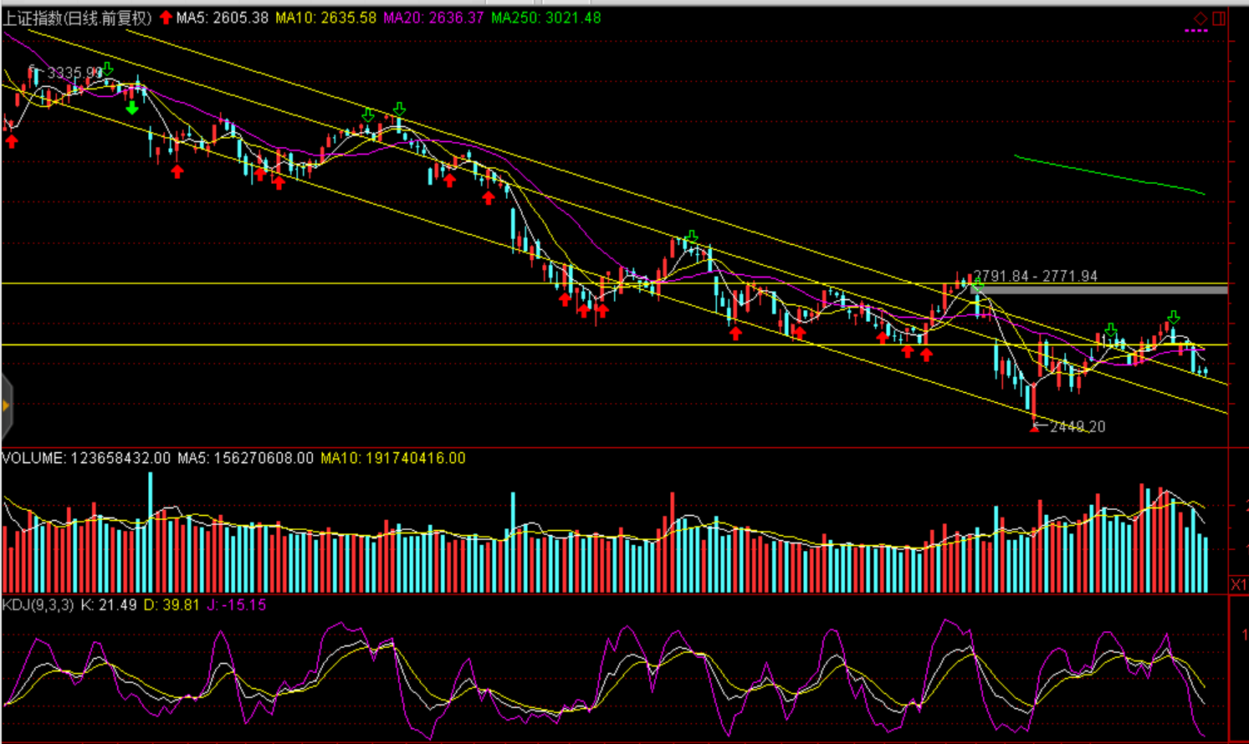Select the MA10 moving average label
Image resolution: width=1249 pixels, height=744 pixels.
click(325, 18)
